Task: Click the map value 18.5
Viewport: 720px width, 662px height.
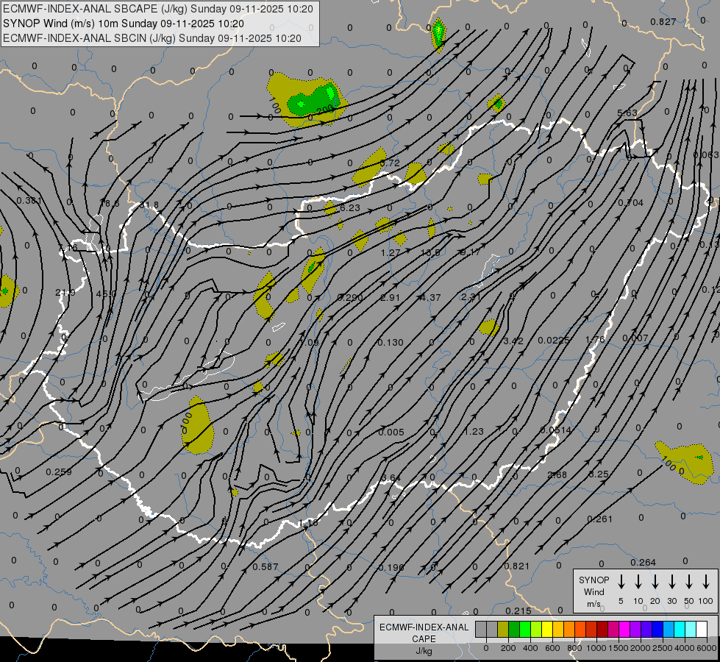Action: click(x=110, y=203)
